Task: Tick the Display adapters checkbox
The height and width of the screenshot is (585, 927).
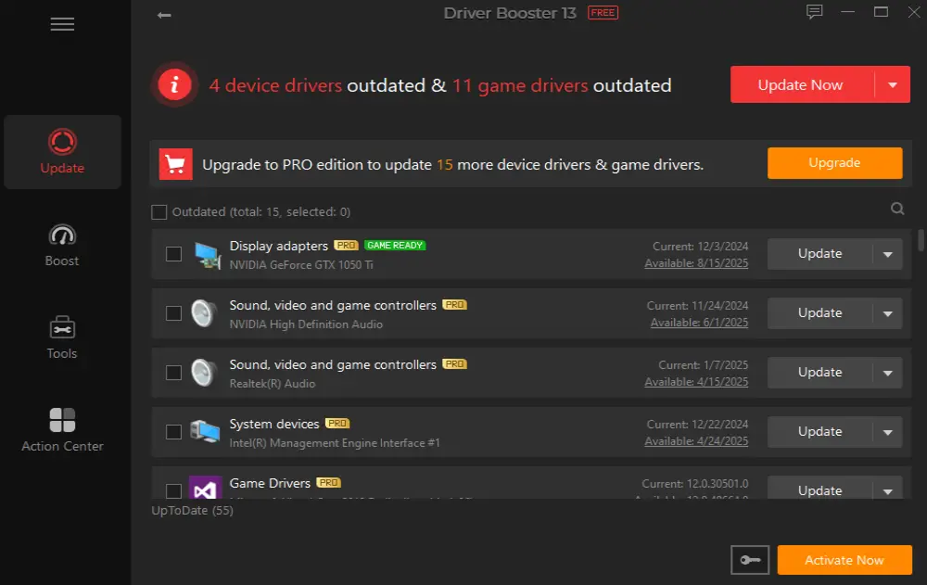Action: (x=173, y=254)
